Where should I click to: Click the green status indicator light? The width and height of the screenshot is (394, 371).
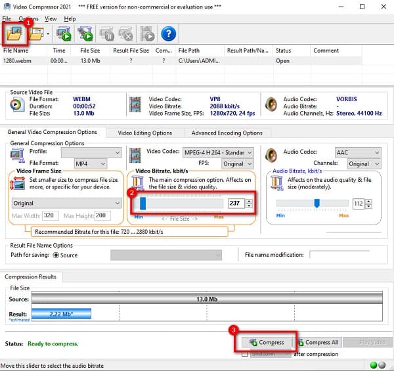pos(374,365)
